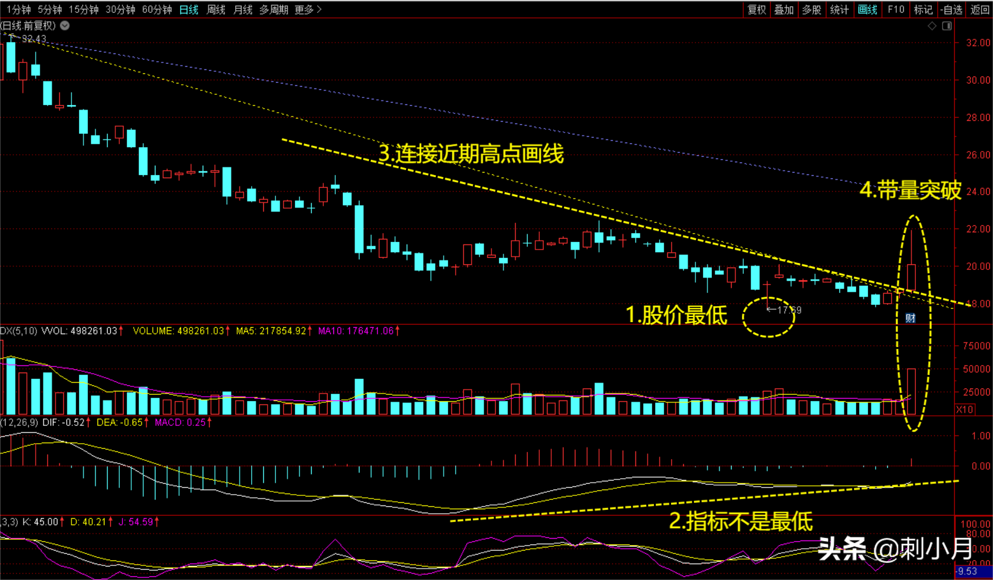The height and width of the screenshot is (580, 993).
Task: Click the 32.43 high price label
Action: [34, 39]
